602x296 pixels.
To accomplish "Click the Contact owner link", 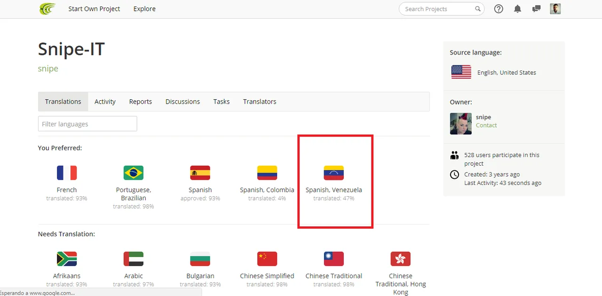I will tap(486, 125).
